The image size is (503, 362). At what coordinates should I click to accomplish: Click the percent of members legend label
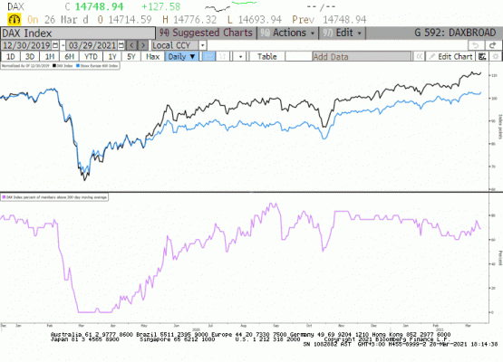(56, 197)
